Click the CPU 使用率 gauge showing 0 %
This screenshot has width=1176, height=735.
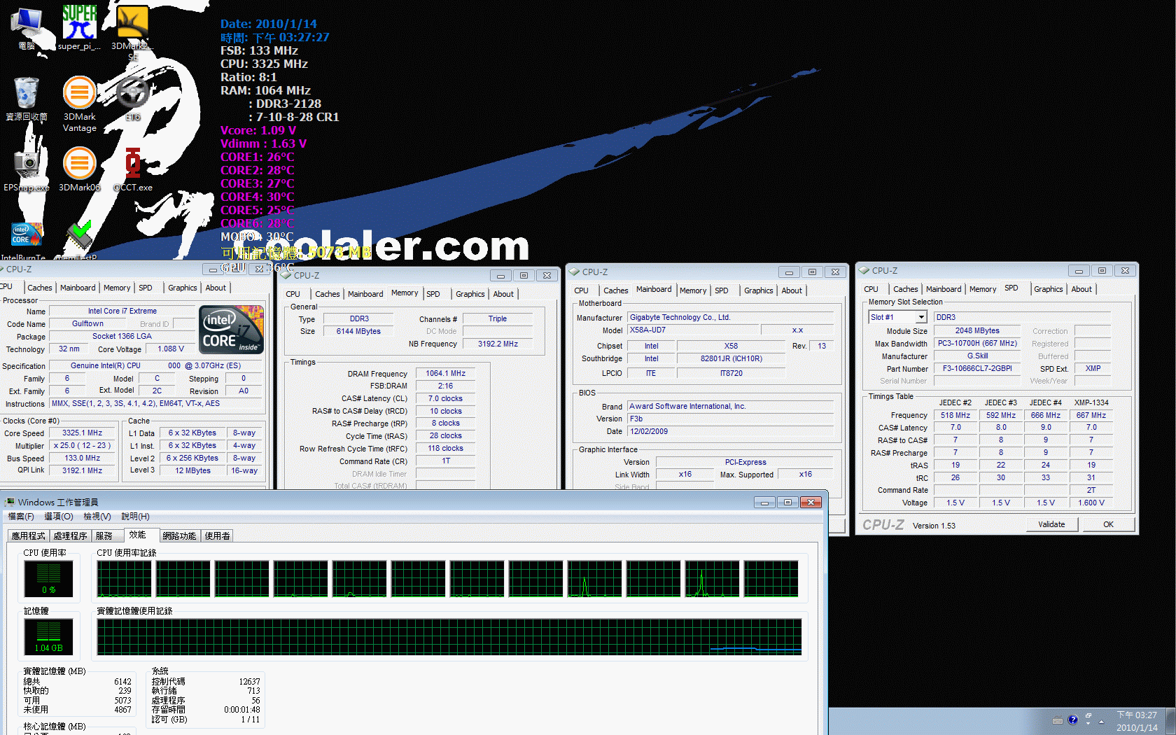[48, 579]
